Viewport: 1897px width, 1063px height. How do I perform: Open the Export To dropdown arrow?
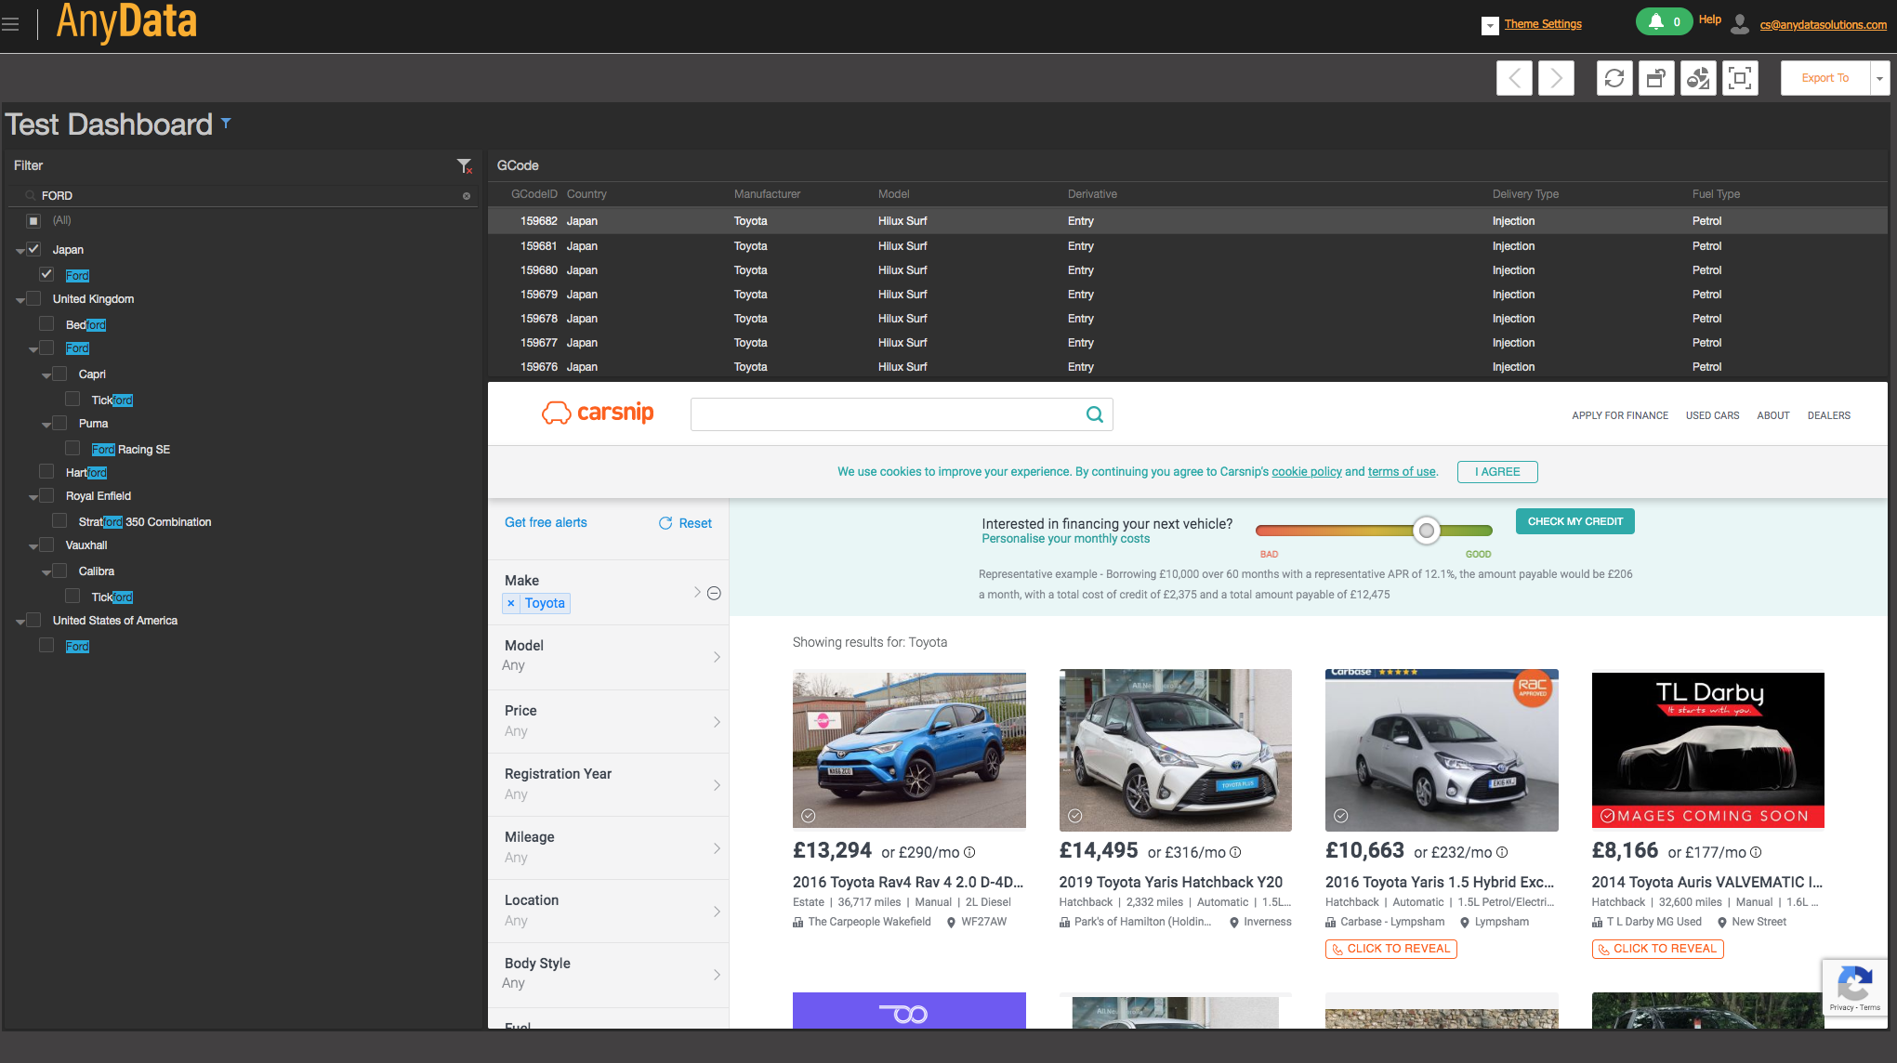[x=1879, y=78]
